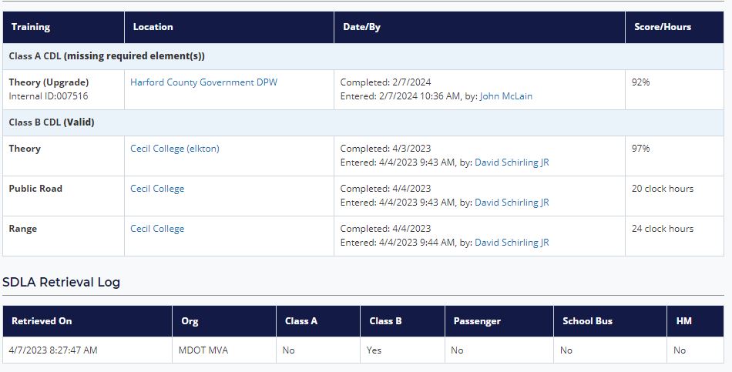Click the Score/Hours column header
732x372 pixels.
point(663,27)
